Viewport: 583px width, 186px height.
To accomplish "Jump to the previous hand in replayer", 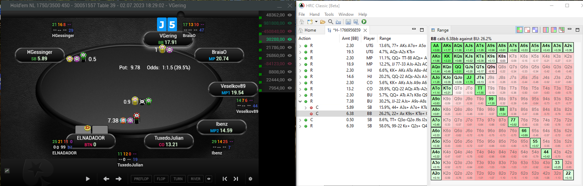I will coord(225,179).
